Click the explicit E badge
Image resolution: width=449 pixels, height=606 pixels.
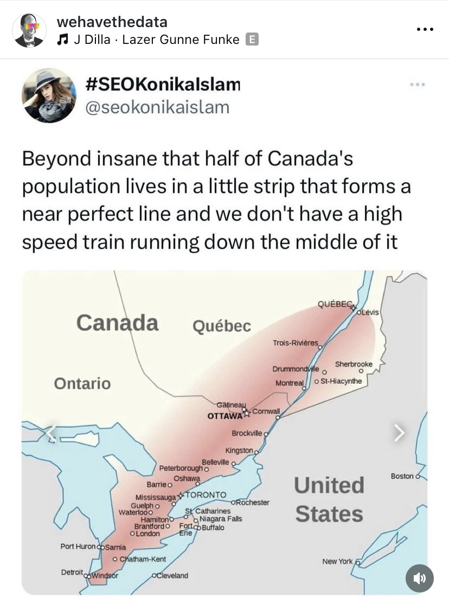point(251,40)
